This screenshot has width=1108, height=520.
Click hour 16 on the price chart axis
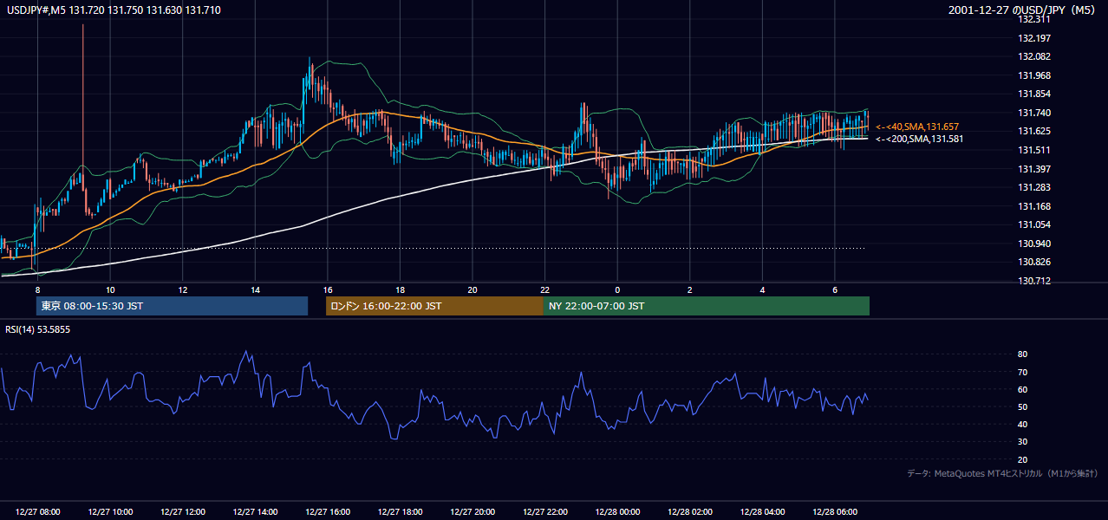328,289
